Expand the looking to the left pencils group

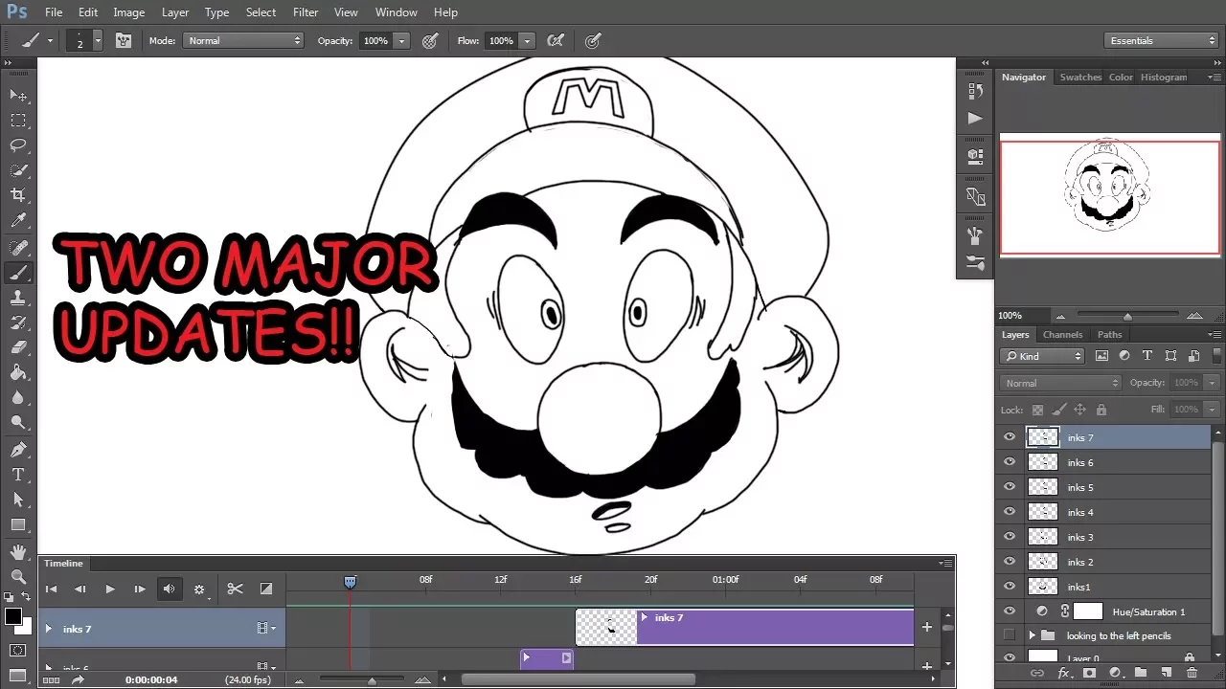[1032, 635]
